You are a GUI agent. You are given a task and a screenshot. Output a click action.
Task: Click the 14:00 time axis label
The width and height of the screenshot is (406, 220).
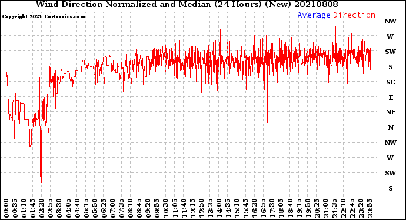[x=219, y=208]
